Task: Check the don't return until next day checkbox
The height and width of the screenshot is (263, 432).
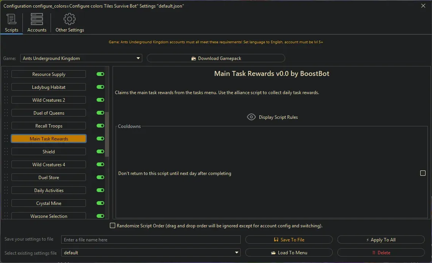Action: coord(423,173)
